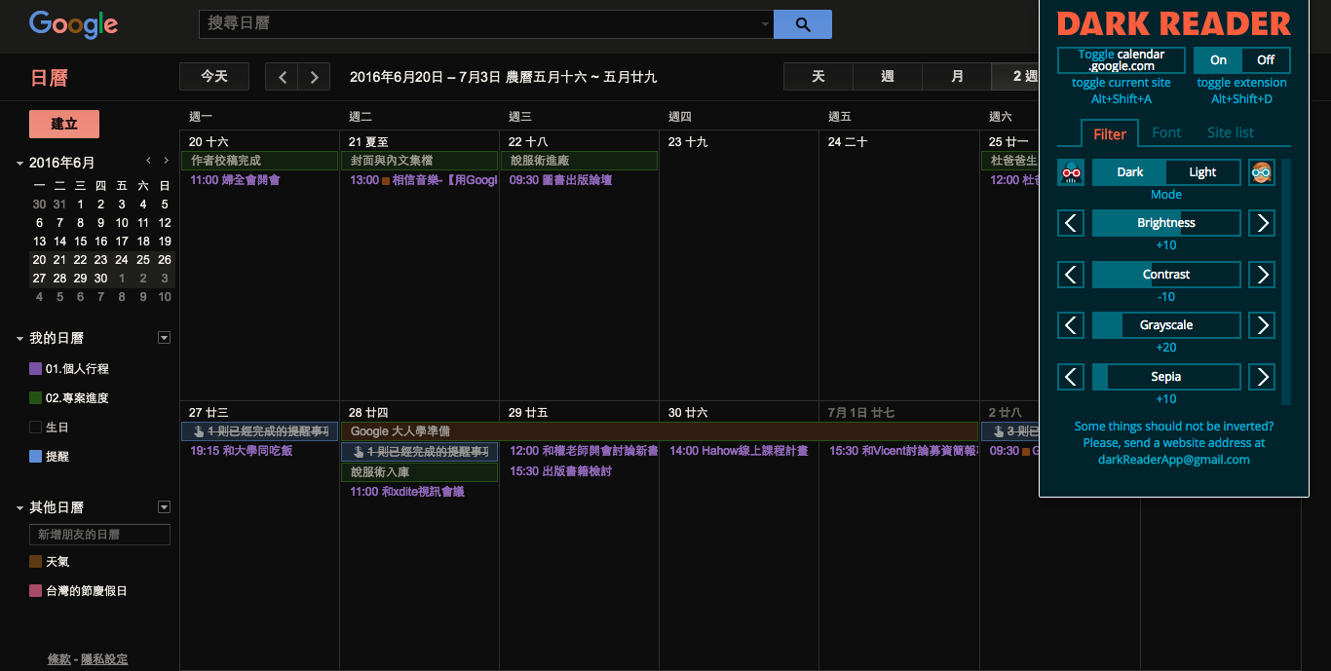Open the Google logo homepage
This screenshot has width=1331, height=671.
[73, 24]
